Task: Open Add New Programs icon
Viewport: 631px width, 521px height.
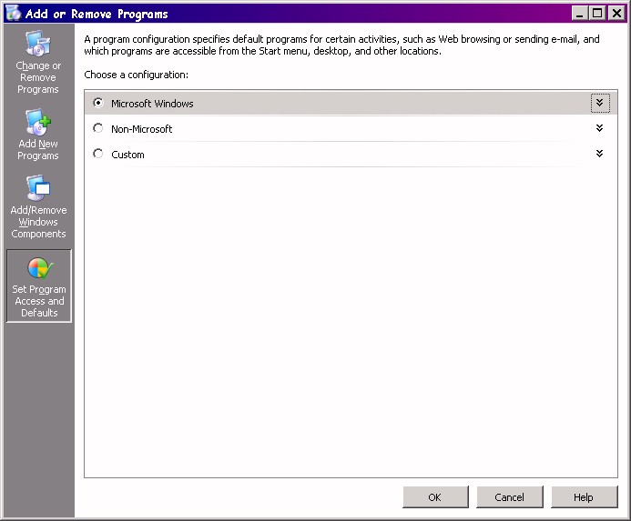Action: pos(38,122)
